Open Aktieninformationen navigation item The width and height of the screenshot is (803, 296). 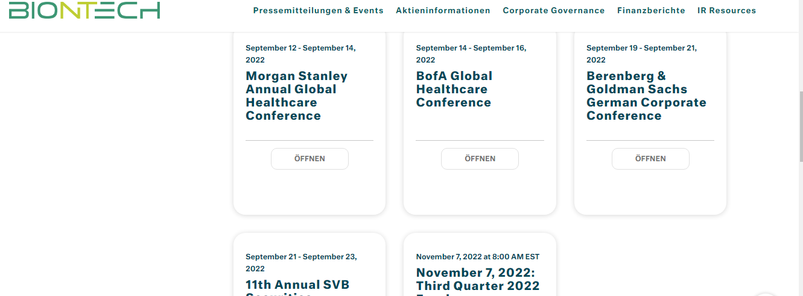(443, 11)
